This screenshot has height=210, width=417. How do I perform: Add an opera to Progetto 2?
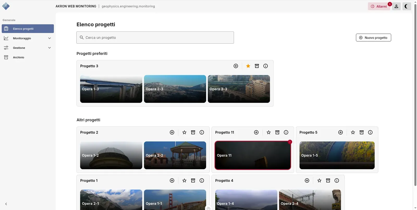[172, 132]
